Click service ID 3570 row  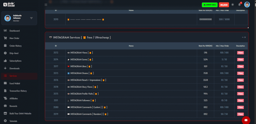[146, 19]
